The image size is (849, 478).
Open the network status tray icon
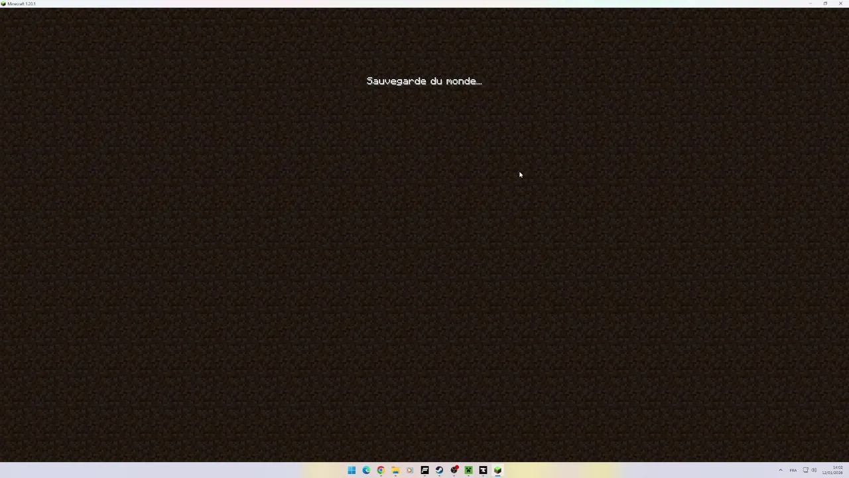pos(806,470)
